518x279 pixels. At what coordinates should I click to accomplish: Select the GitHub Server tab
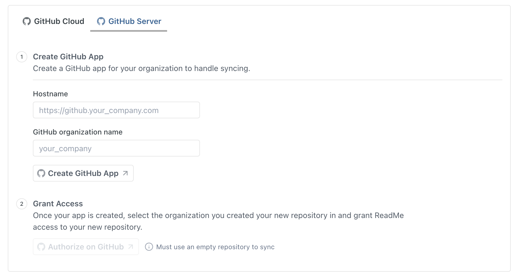click(129, 21)
